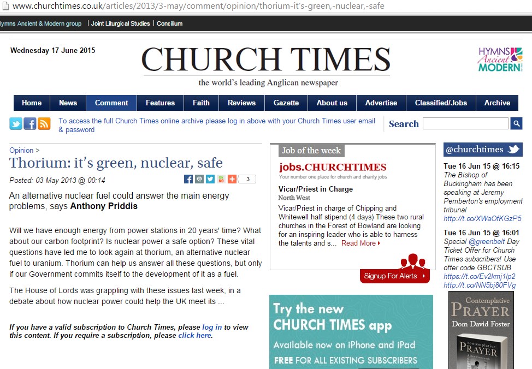Click the archive access notice 'To access the full Church Times online archive'
This screenshot has width=532, height=369.
point(217,125)
